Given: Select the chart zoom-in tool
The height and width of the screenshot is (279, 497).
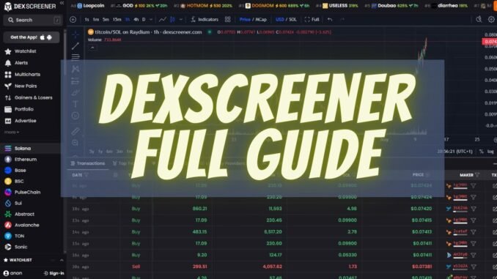Looking at the screenshot, I should pyautogui.click(x=75, y=143).
